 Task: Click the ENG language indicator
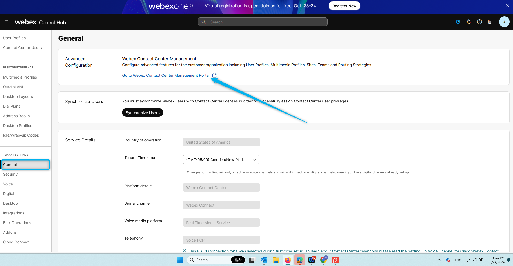[458, 260]
